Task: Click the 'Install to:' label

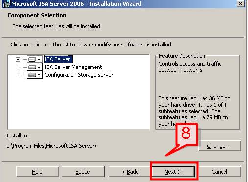Action: tap(18, 136)
